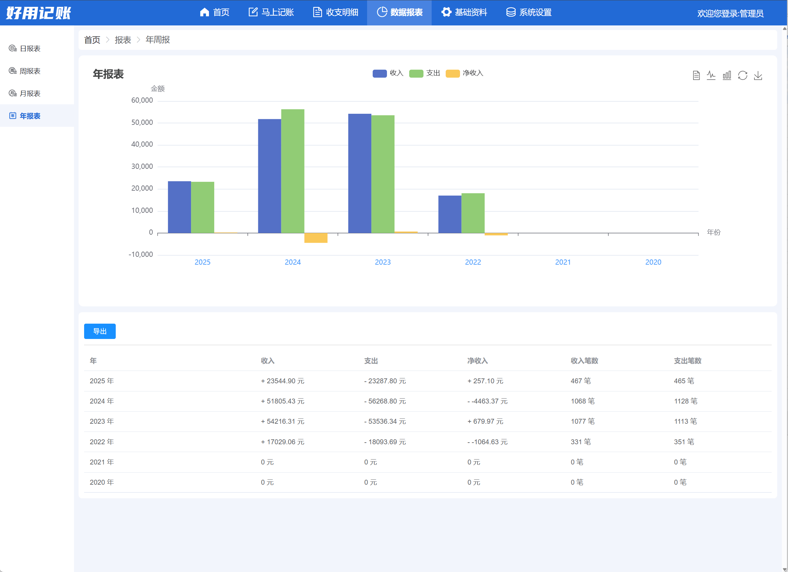This screenshot has height=572, width=788.
Task: Open the data view icon in chart toolbox
Action: 696,75
